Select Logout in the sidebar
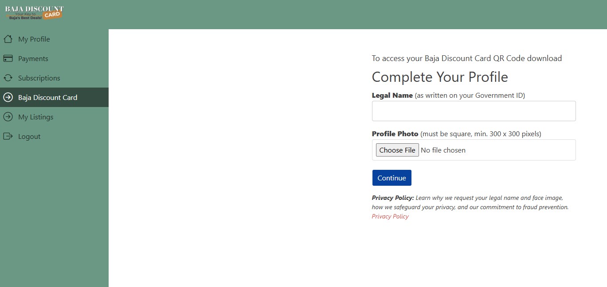This screenshot has width=607, height=287. (54, 136)
